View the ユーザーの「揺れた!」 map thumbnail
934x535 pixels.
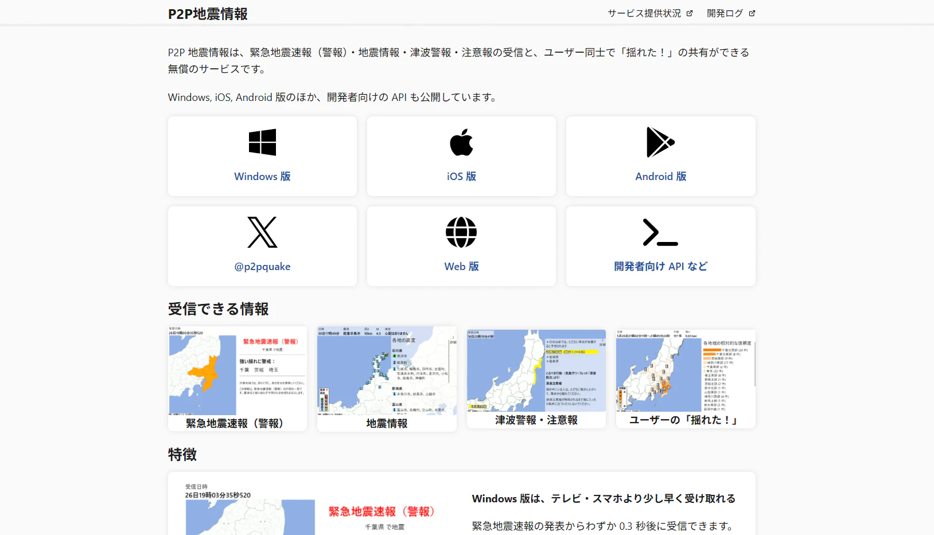(x=686, y=370)
